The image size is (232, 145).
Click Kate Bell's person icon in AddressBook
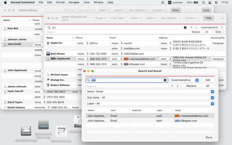tap(5, 29)
